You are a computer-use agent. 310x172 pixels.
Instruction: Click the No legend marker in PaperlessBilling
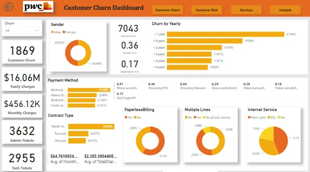pyautogui.click(x=135, y=117)
